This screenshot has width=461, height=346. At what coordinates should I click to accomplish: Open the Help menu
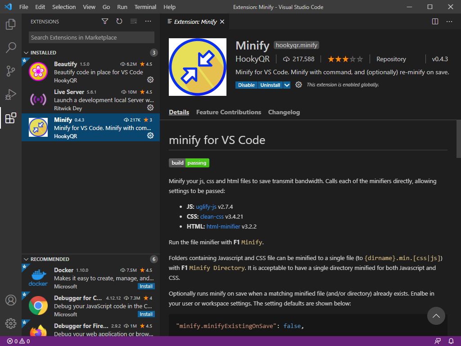pyautogui.click(x=169, y=7)
